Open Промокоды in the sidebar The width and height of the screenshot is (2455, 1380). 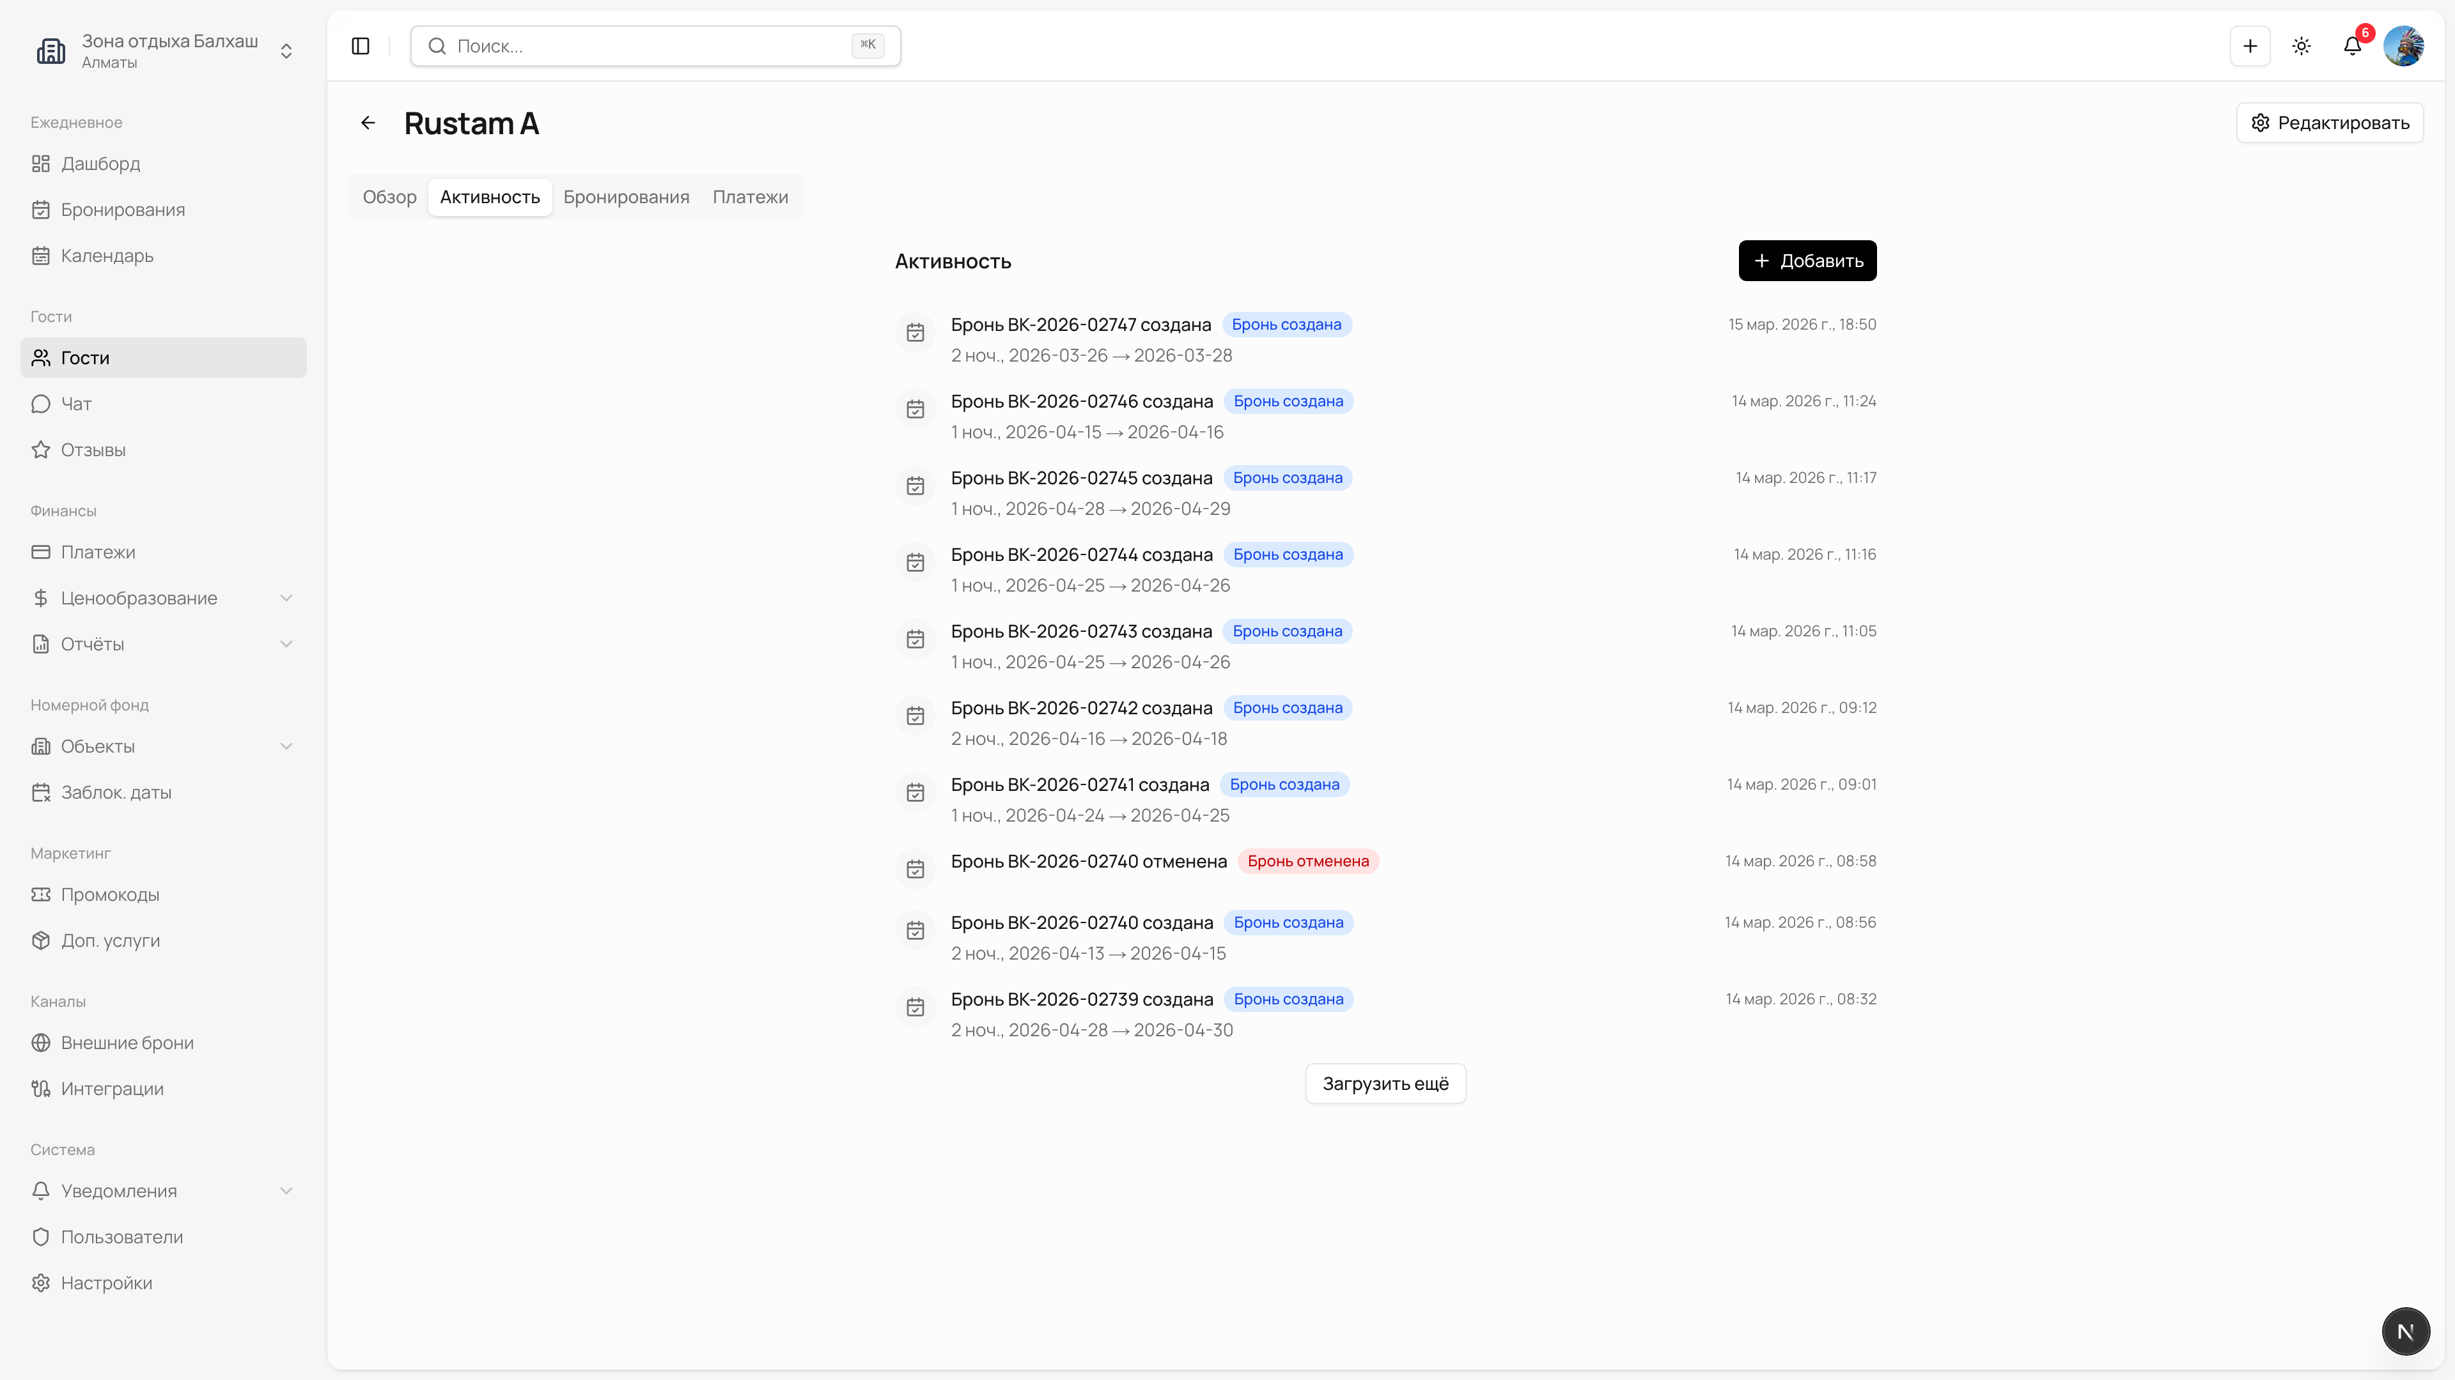109,894
